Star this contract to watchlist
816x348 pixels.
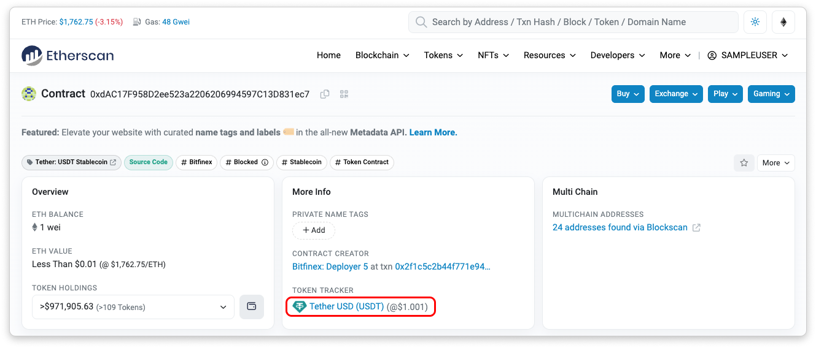[744, 163]
